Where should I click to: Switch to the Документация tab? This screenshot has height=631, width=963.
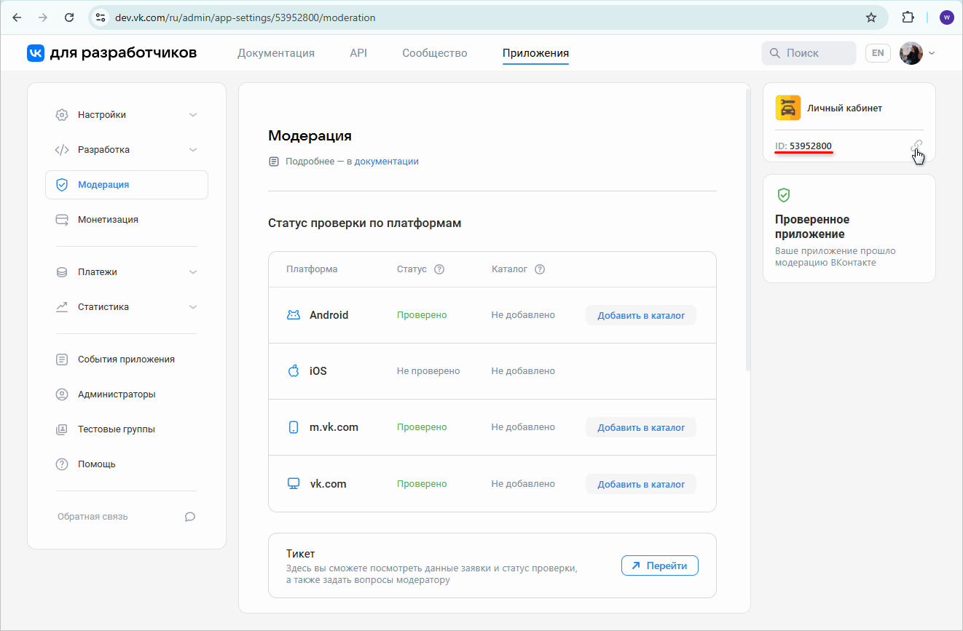(275, 53)
